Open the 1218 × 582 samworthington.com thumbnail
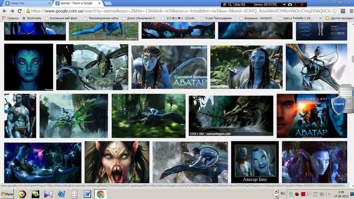This screenshot has height=199, width=354. pyautogui.click(x=231, y=116)
